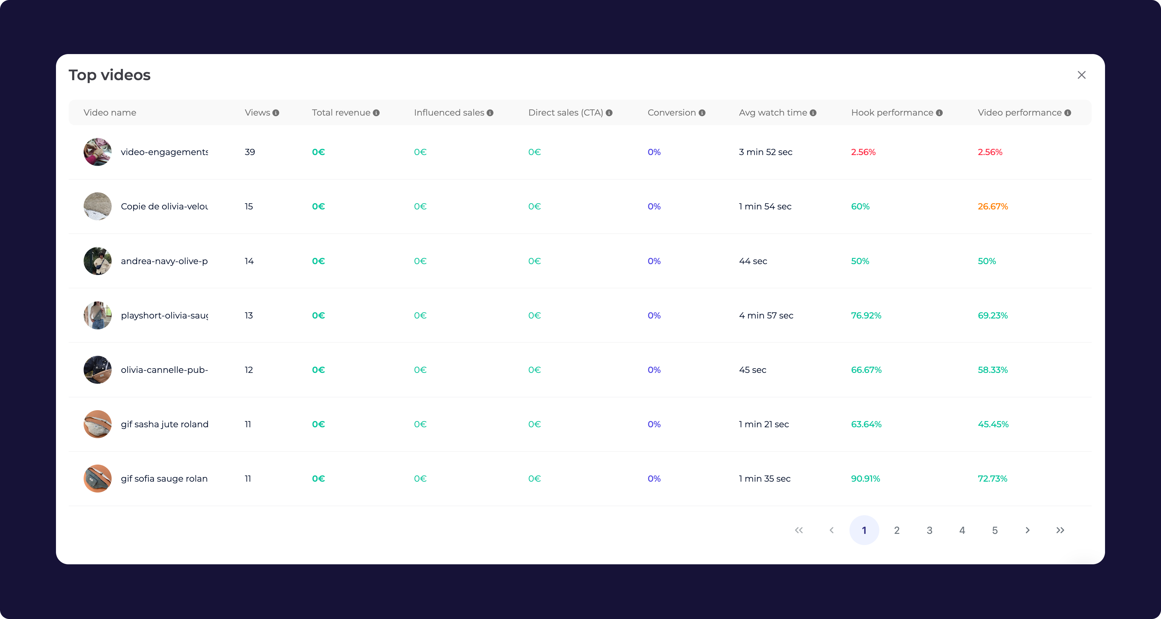1161x619 pixels.
Task: Click the next page chevron arrow
Action: tap(1028, 530)
